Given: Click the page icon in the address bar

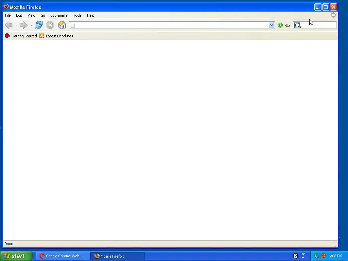Looking at the screenshot, I should [x=73, y=25].
